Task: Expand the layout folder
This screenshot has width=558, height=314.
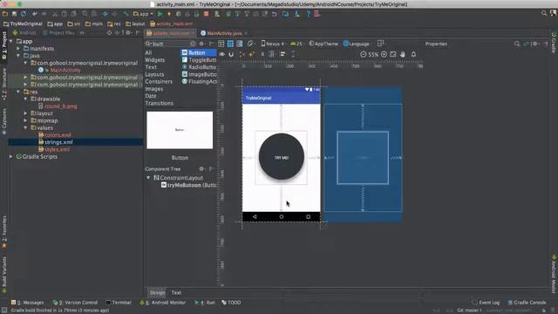Action: tap(25, 113)
